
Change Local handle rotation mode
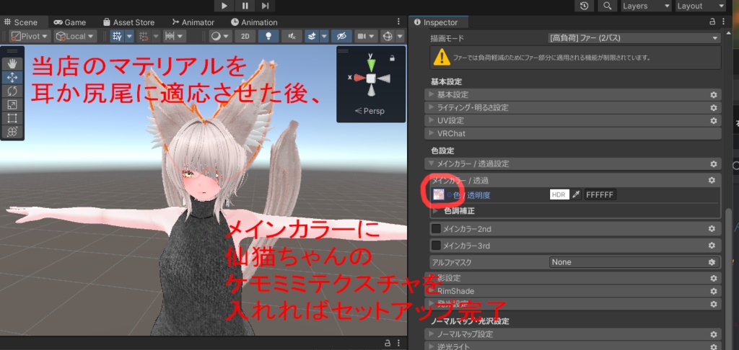tap(75, 36)
